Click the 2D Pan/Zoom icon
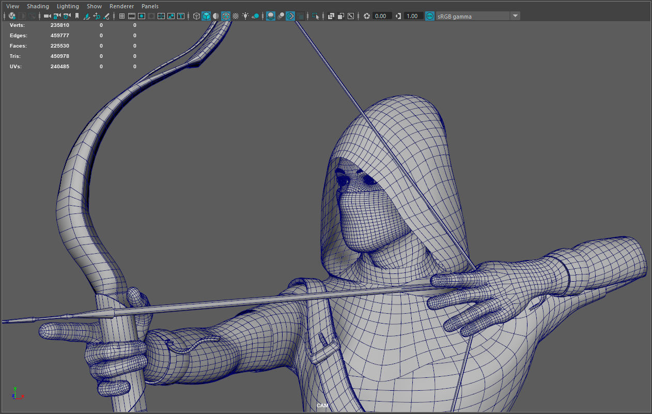 pyautogui.click(x=96, y=16)
